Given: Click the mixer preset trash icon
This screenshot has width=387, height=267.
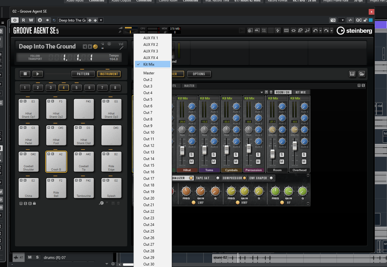Looking at the screenshot, I should pos(271,92).
